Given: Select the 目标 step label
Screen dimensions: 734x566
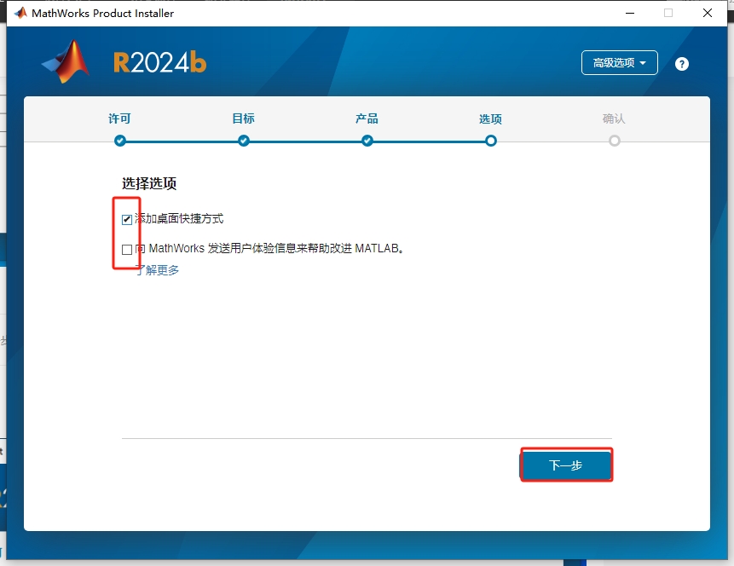Looking at the screenshot, I should point(243,118).
